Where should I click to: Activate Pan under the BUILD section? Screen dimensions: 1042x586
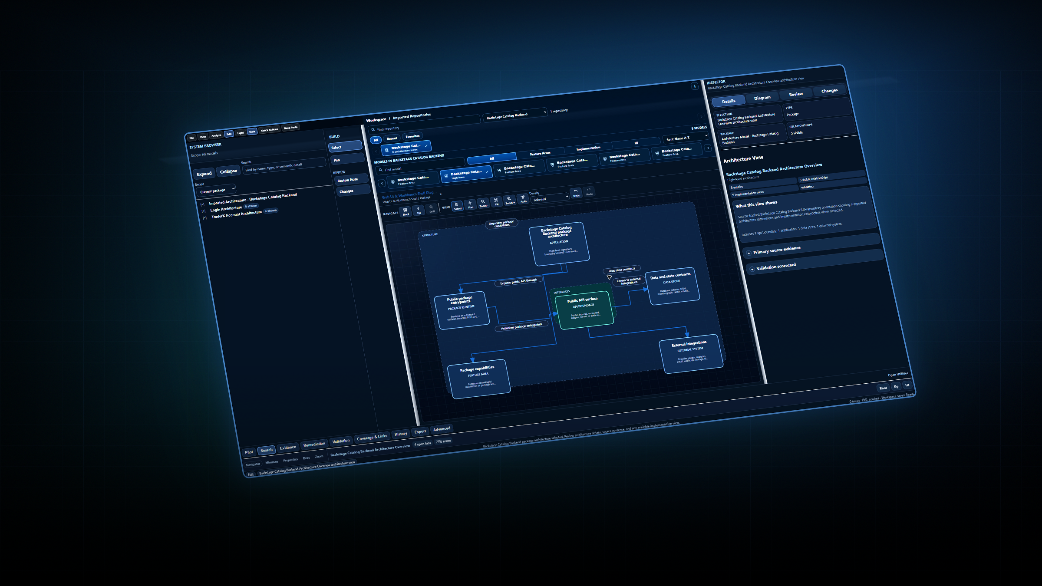click(347, 159)
